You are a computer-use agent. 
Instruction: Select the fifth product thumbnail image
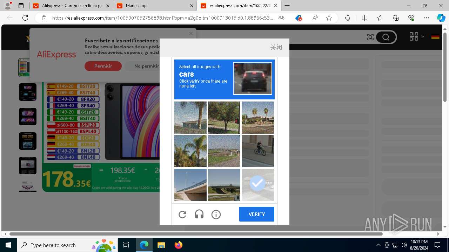tap(28, 166)
